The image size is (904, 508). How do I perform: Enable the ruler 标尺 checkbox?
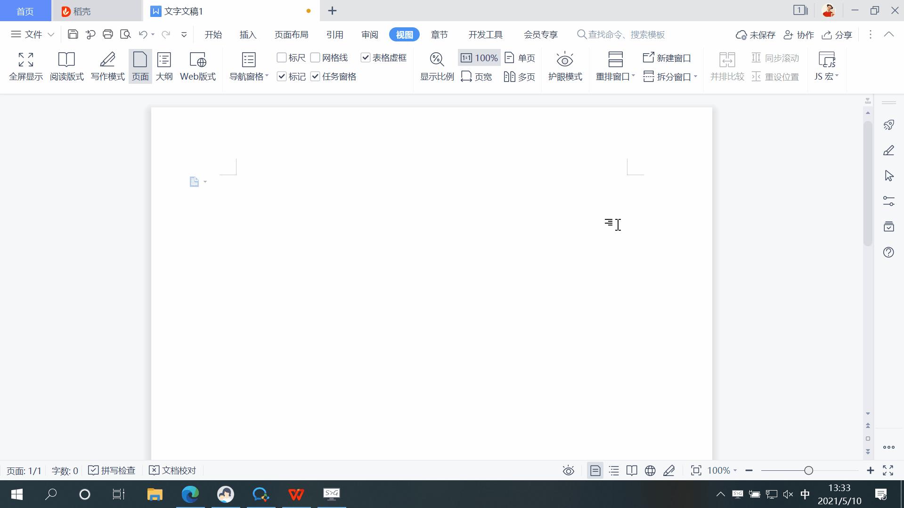tap(282, 57)
